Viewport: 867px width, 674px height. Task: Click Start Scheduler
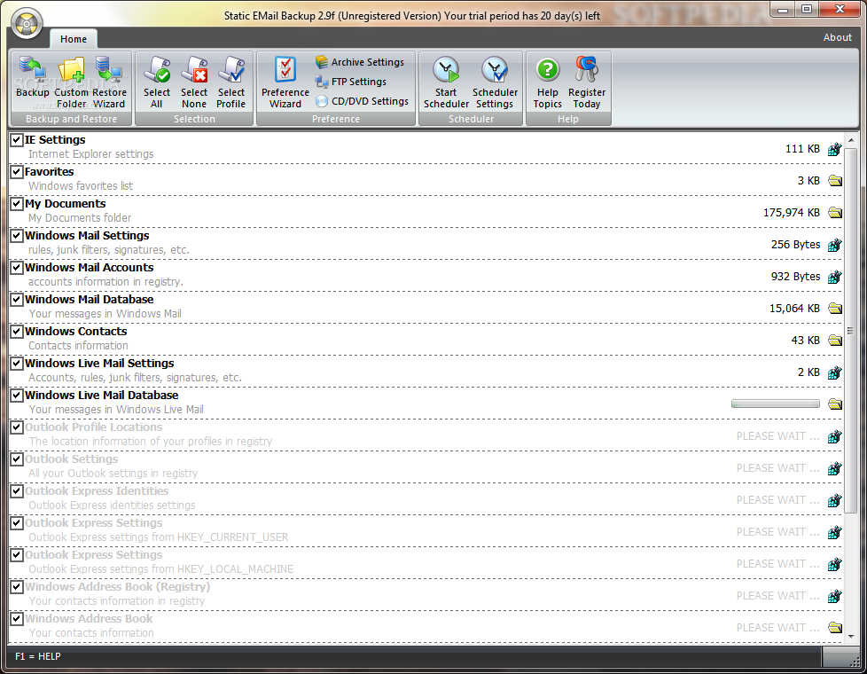(x=446, y=82)
